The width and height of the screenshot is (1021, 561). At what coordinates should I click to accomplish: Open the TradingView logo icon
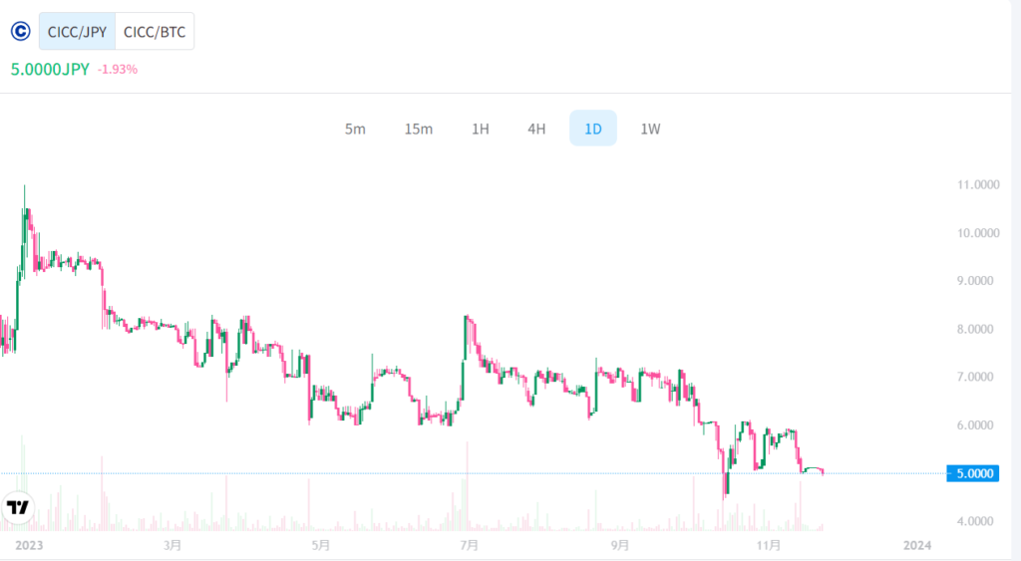(x=18, y=507)
